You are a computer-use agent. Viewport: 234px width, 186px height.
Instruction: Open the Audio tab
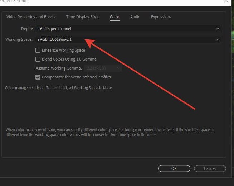[x=135, y=17]
